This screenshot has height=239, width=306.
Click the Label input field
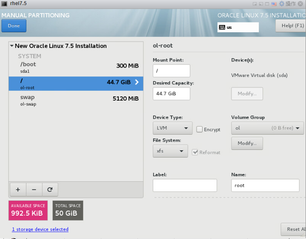click(185, 185)
